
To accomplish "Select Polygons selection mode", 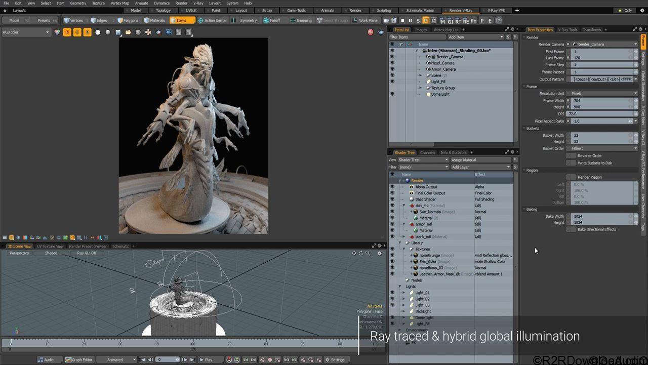I will pos(128,20).
